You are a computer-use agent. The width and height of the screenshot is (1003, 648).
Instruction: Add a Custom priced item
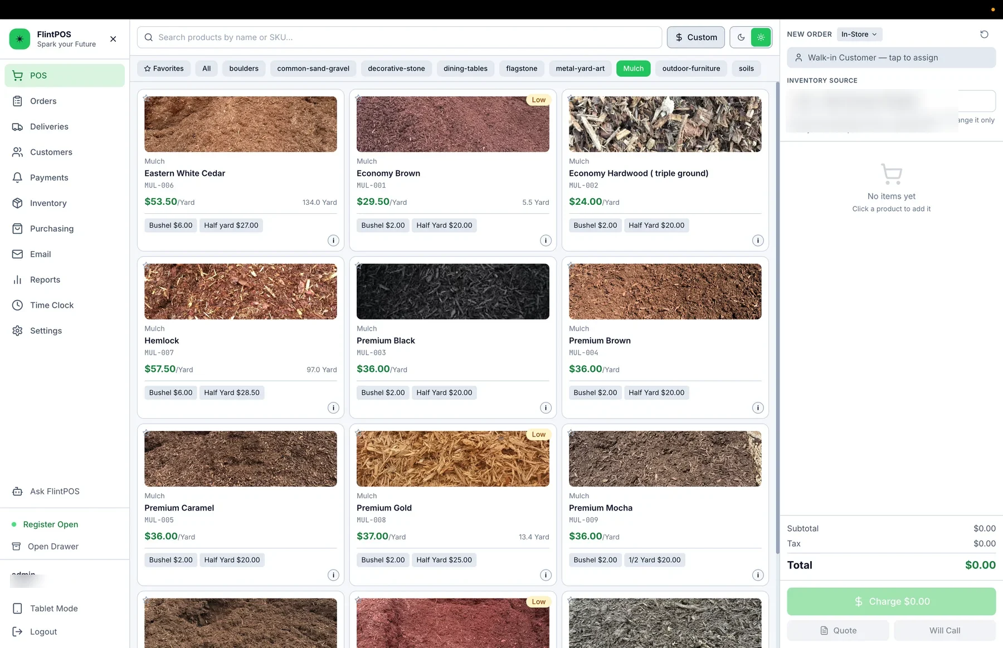(x=696, y=37)
